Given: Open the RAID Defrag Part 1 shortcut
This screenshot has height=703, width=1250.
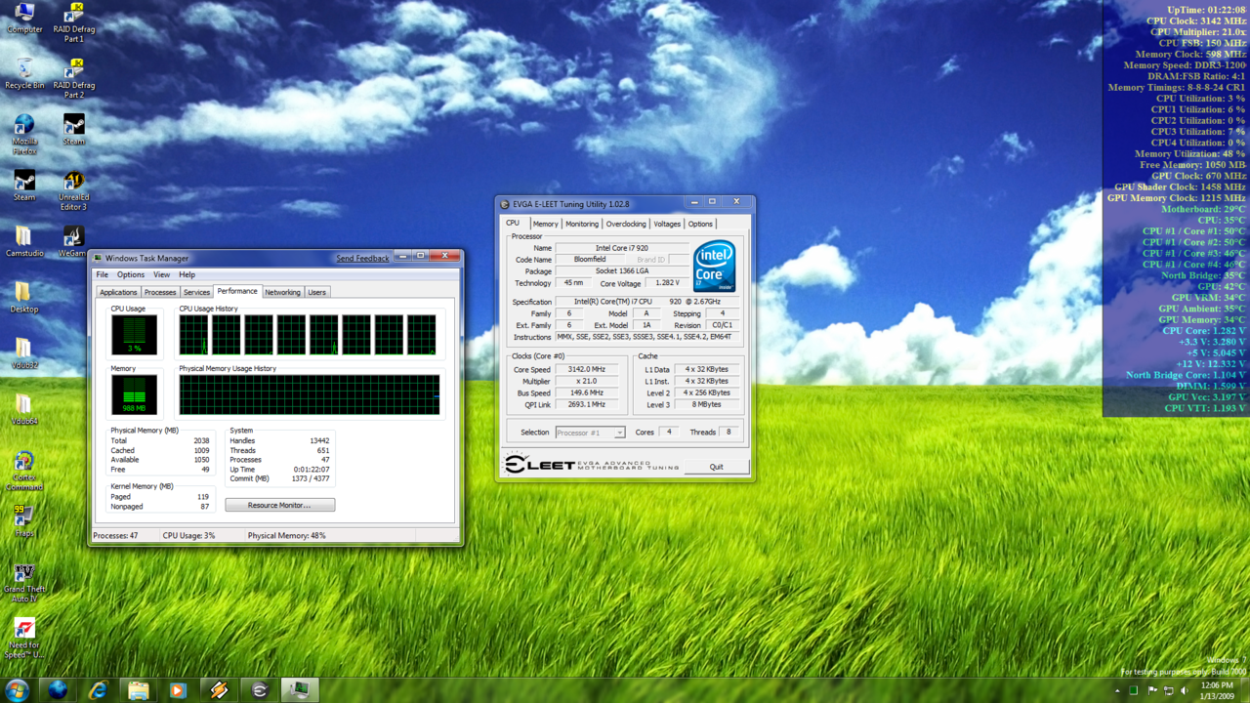Looking at the screenshot, I should 74,22.
